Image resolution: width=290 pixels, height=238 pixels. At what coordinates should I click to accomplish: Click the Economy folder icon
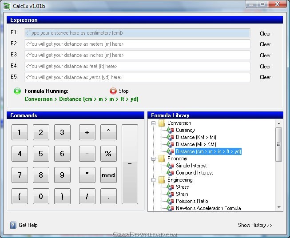[162, 159]
